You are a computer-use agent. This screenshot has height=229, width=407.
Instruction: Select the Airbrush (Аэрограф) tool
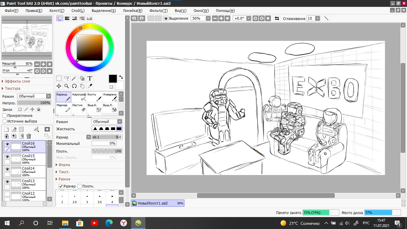pyautogui.click(x=79, y=97)
